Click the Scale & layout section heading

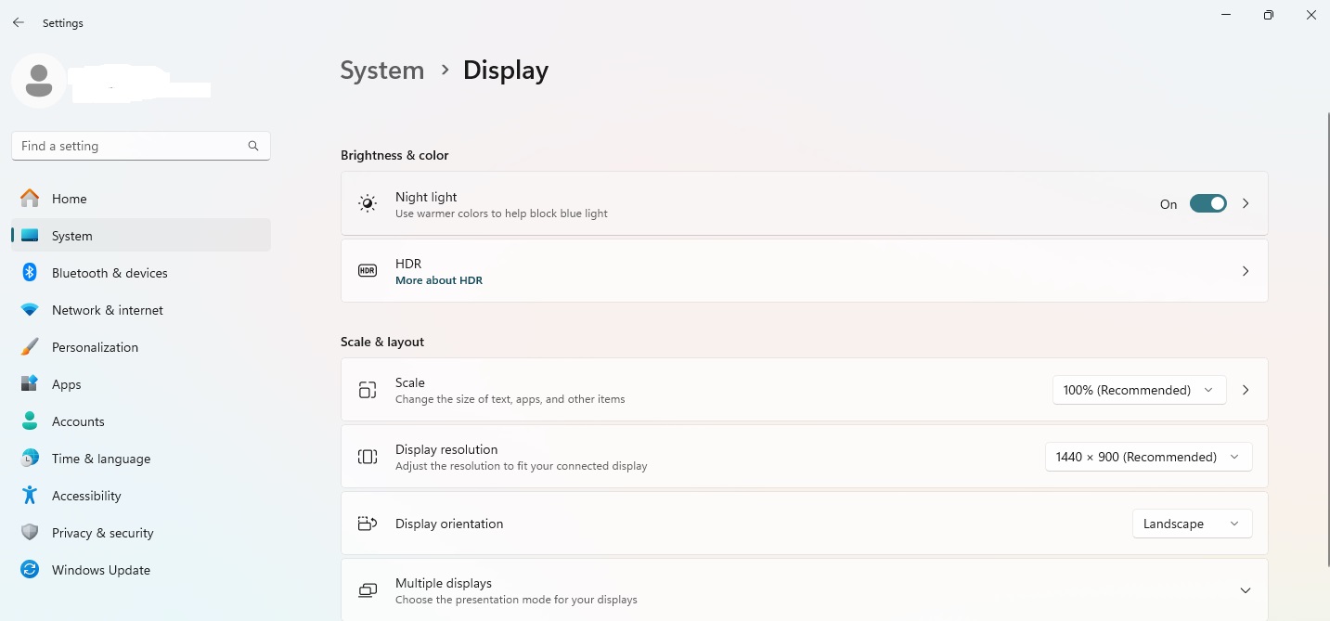[x=382, y=342]
